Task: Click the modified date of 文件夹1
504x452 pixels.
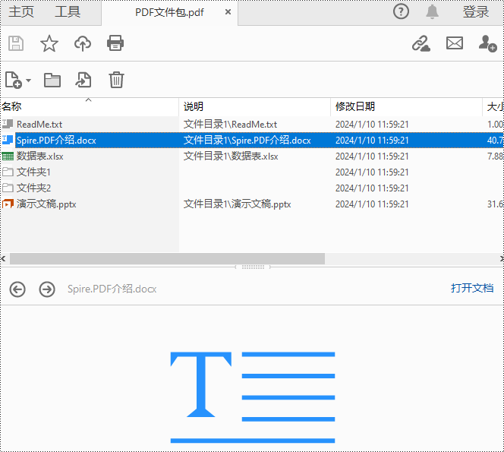Action: pyautogui.click(x=372, y=172)
